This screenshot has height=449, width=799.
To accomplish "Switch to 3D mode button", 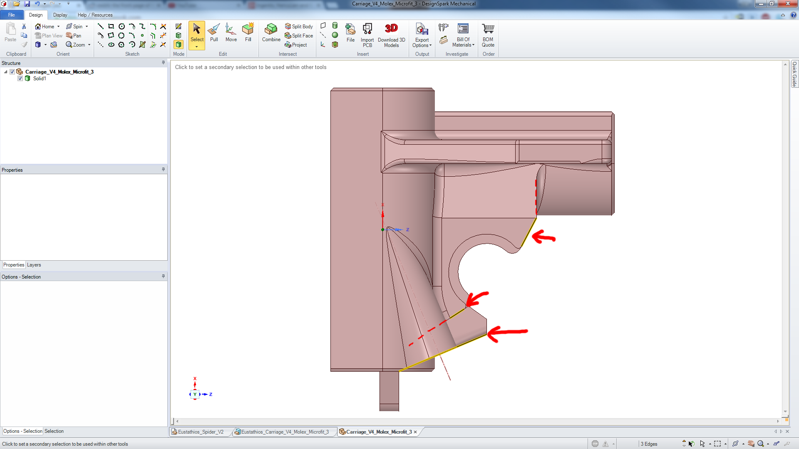I will (179, 44).
